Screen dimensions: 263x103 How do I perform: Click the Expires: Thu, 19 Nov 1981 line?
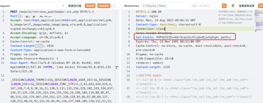(168, 42)
